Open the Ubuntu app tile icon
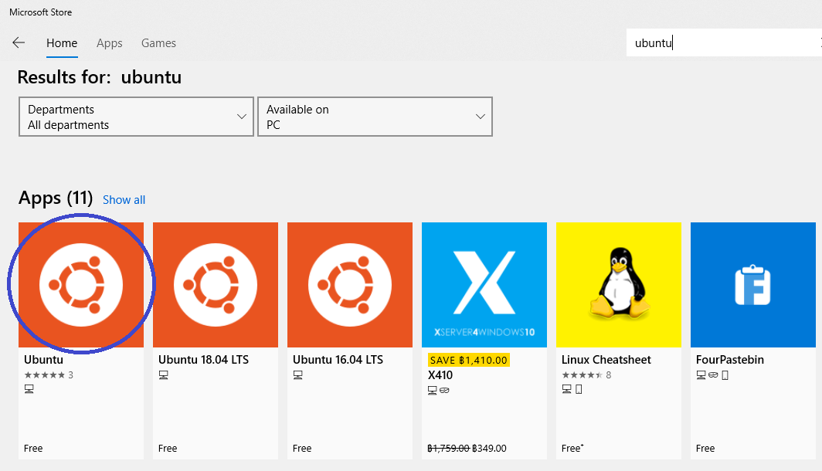 tap(81, 285)
